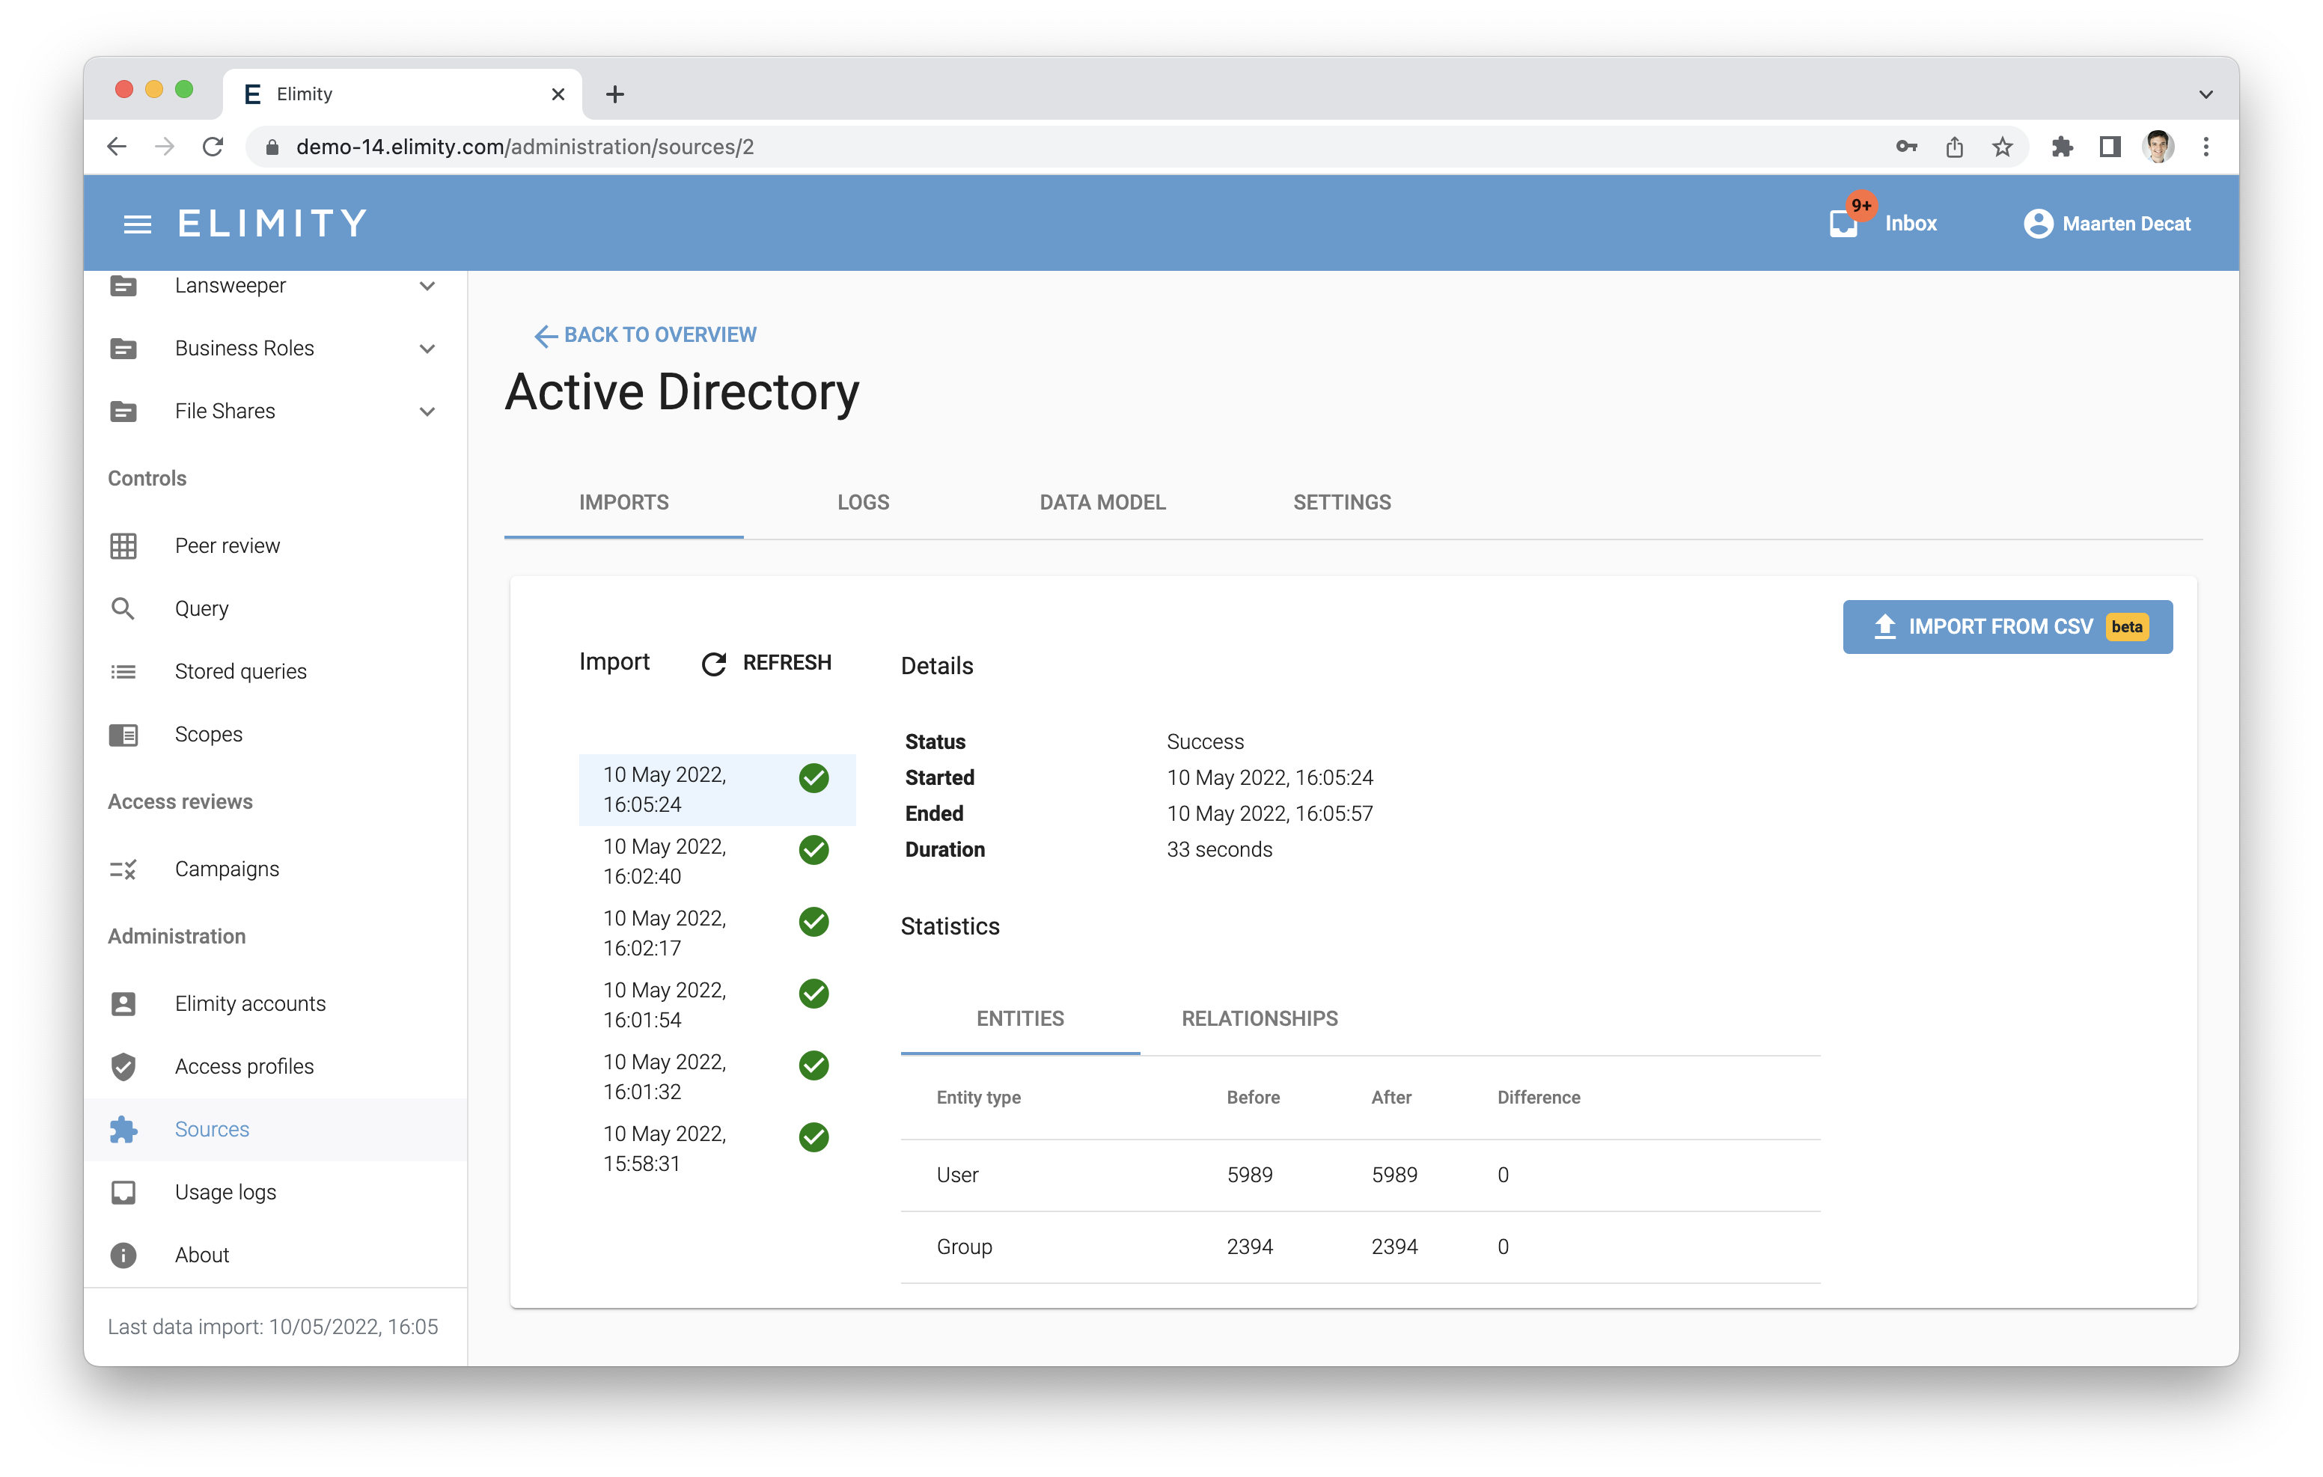Click IMPORT FROM CSV button
The width and height of the screenshot is (2323, 1477).
[x=2007, y=627]
